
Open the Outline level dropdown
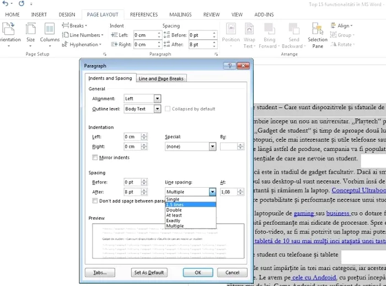point(157,109)
